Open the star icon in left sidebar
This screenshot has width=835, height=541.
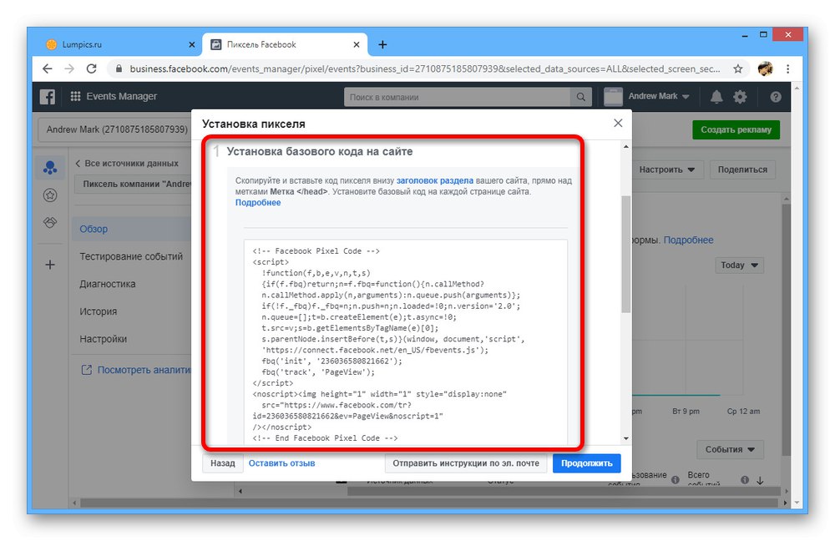[x=50, y=195]
